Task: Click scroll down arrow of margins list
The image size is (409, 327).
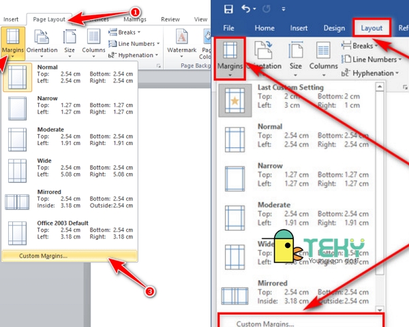Action: [380, 309]
